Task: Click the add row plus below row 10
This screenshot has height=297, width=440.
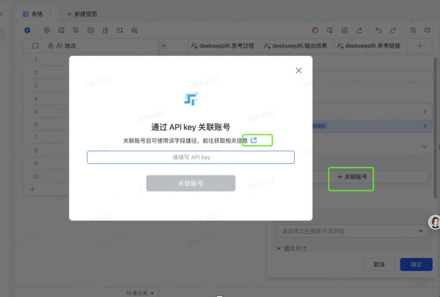Action: [x=33, y=189]
